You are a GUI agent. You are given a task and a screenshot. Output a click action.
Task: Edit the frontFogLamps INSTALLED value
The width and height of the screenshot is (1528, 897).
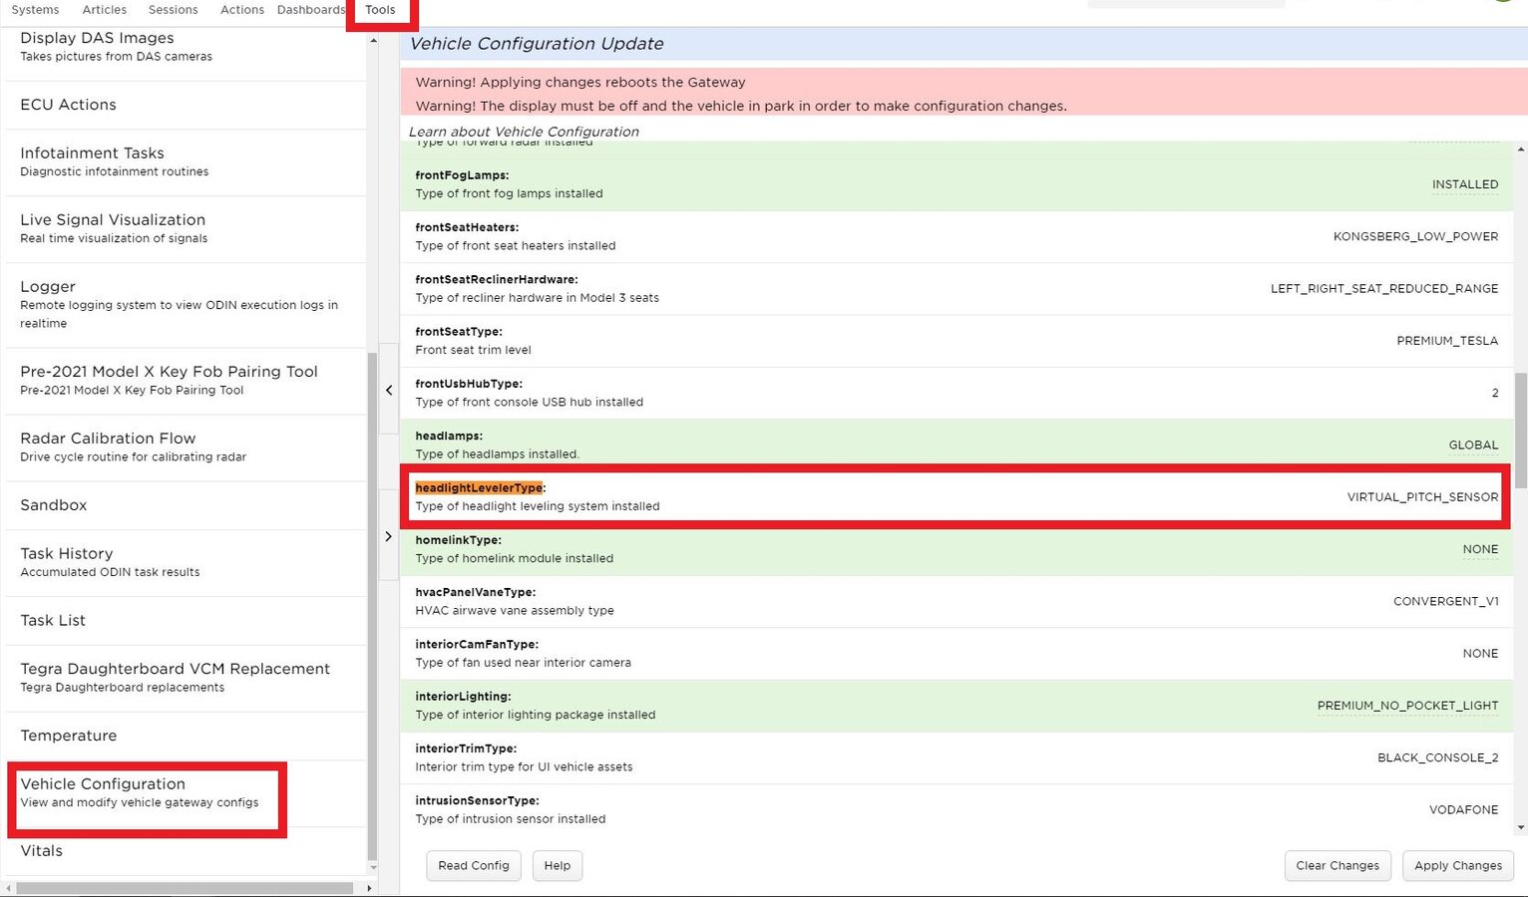pos(1464,184)
